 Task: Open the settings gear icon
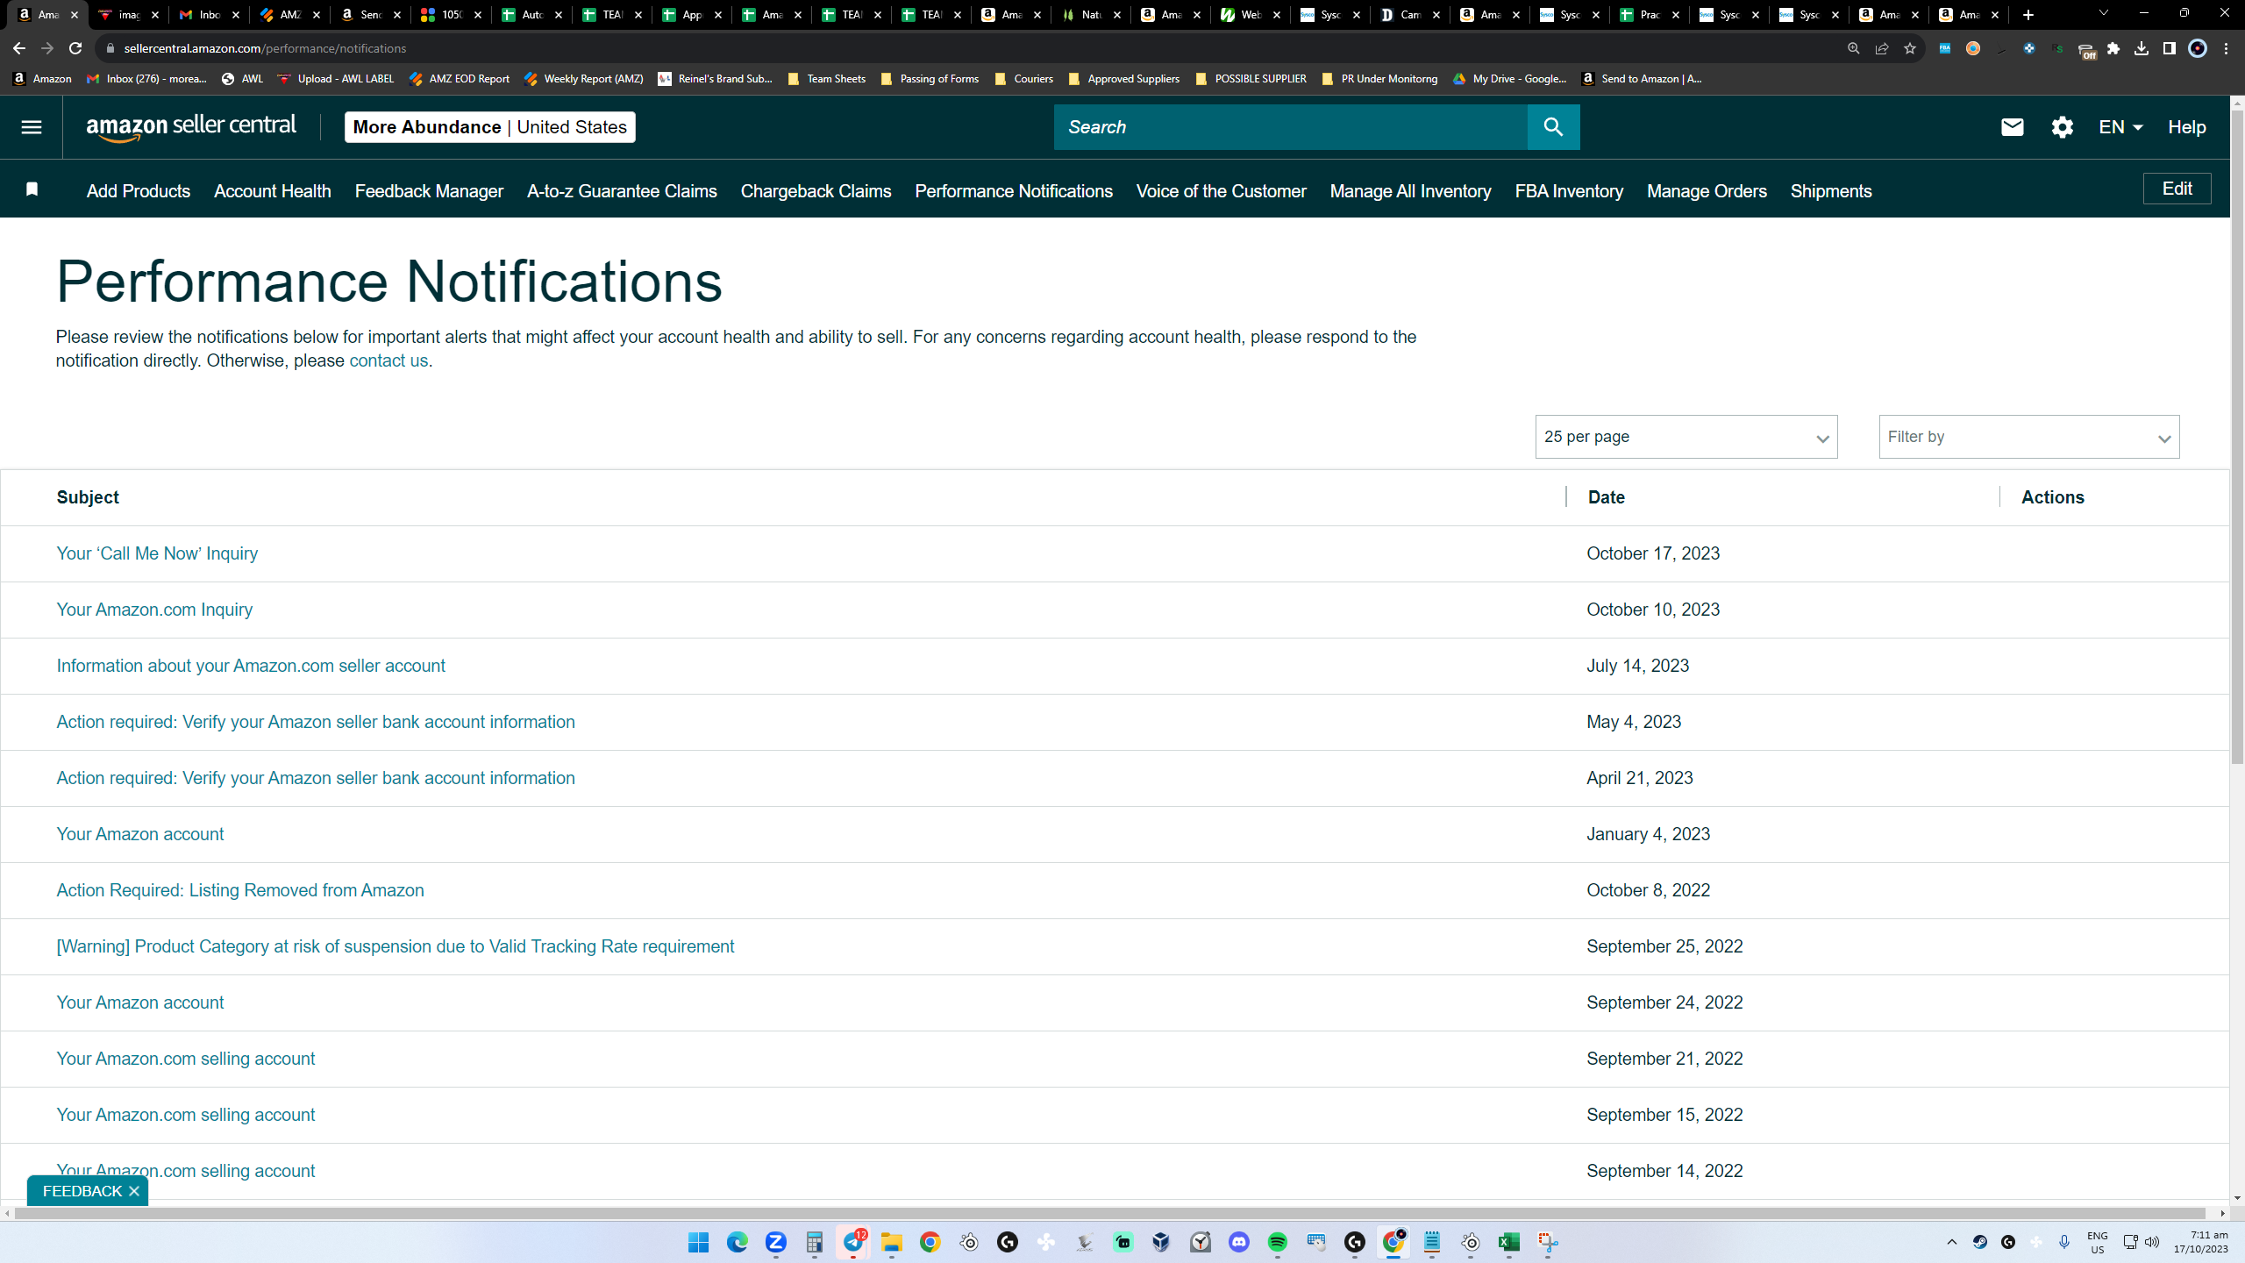click(x=2062, y=127)
